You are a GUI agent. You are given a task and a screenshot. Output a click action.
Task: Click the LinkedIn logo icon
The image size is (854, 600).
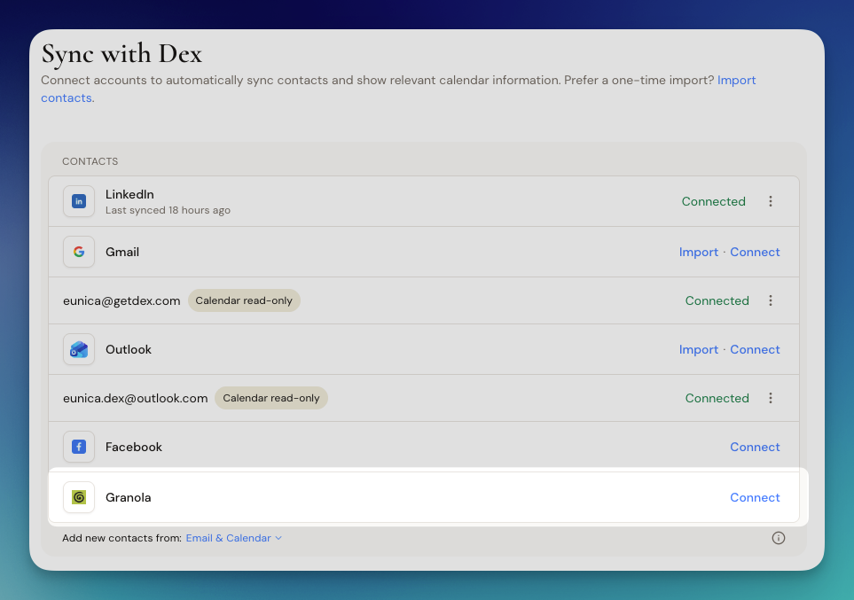coord(79,201)
